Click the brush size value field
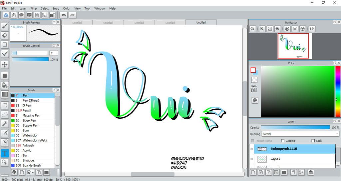The height and width of the screenshot is (181, 341). click(x=54, y=53)
